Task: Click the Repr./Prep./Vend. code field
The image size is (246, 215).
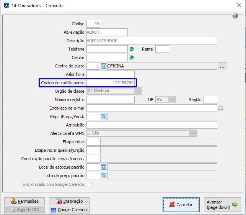Action: (x=93, y=117)
